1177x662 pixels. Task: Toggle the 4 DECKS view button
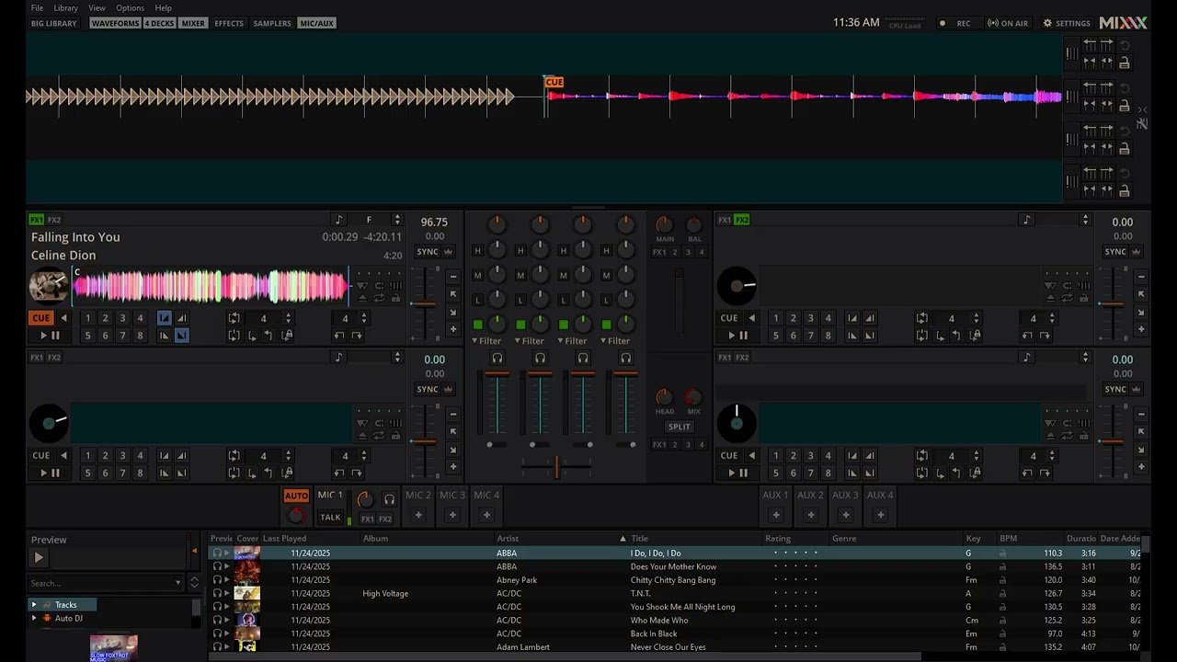click(x=159, y=23)
